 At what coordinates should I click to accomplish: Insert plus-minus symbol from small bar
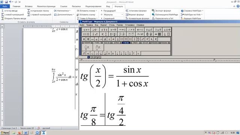tap(117, 39)
